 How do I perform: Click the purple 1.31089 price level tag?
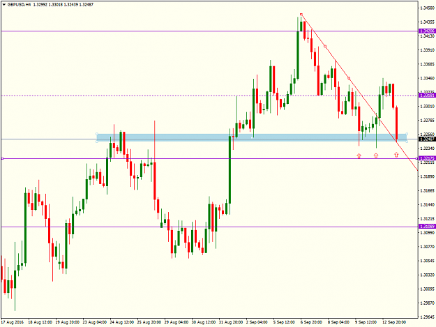[x=427, y=227]
